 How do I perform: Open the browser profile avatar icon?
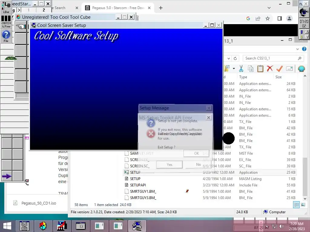click(x=289, y=18)
